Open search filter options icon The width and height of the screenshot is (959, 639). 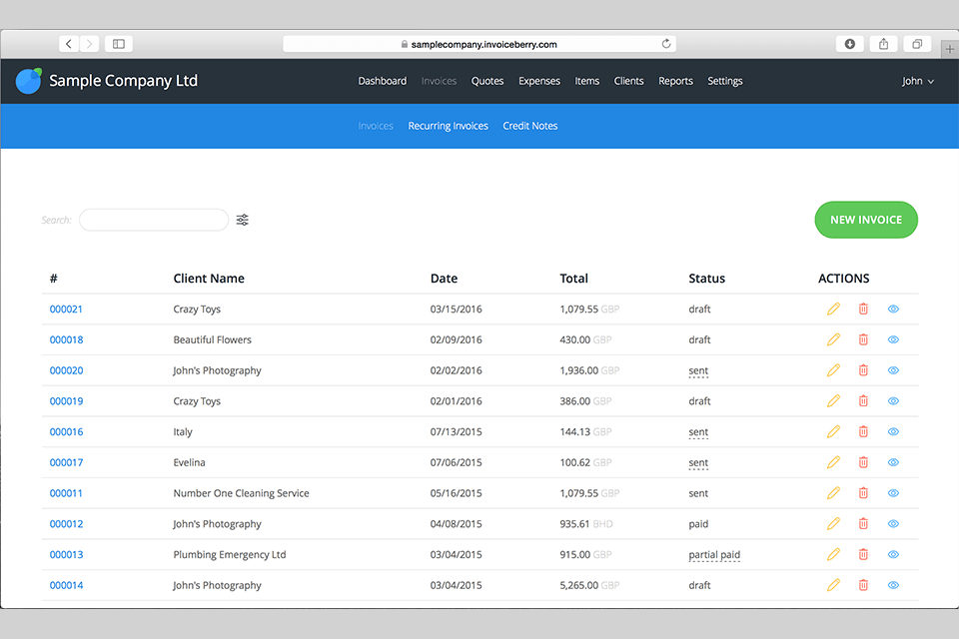(242, 220)
